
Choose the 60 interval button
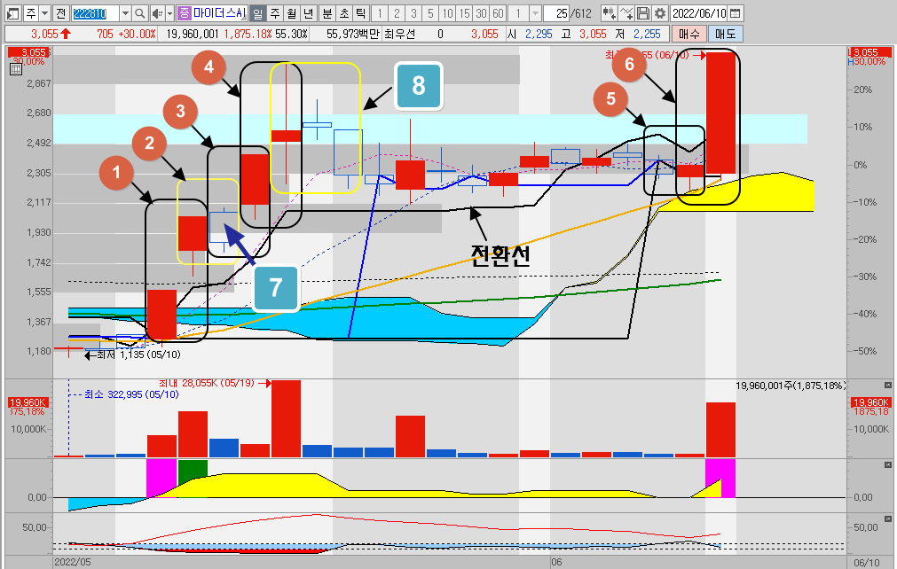498,13
